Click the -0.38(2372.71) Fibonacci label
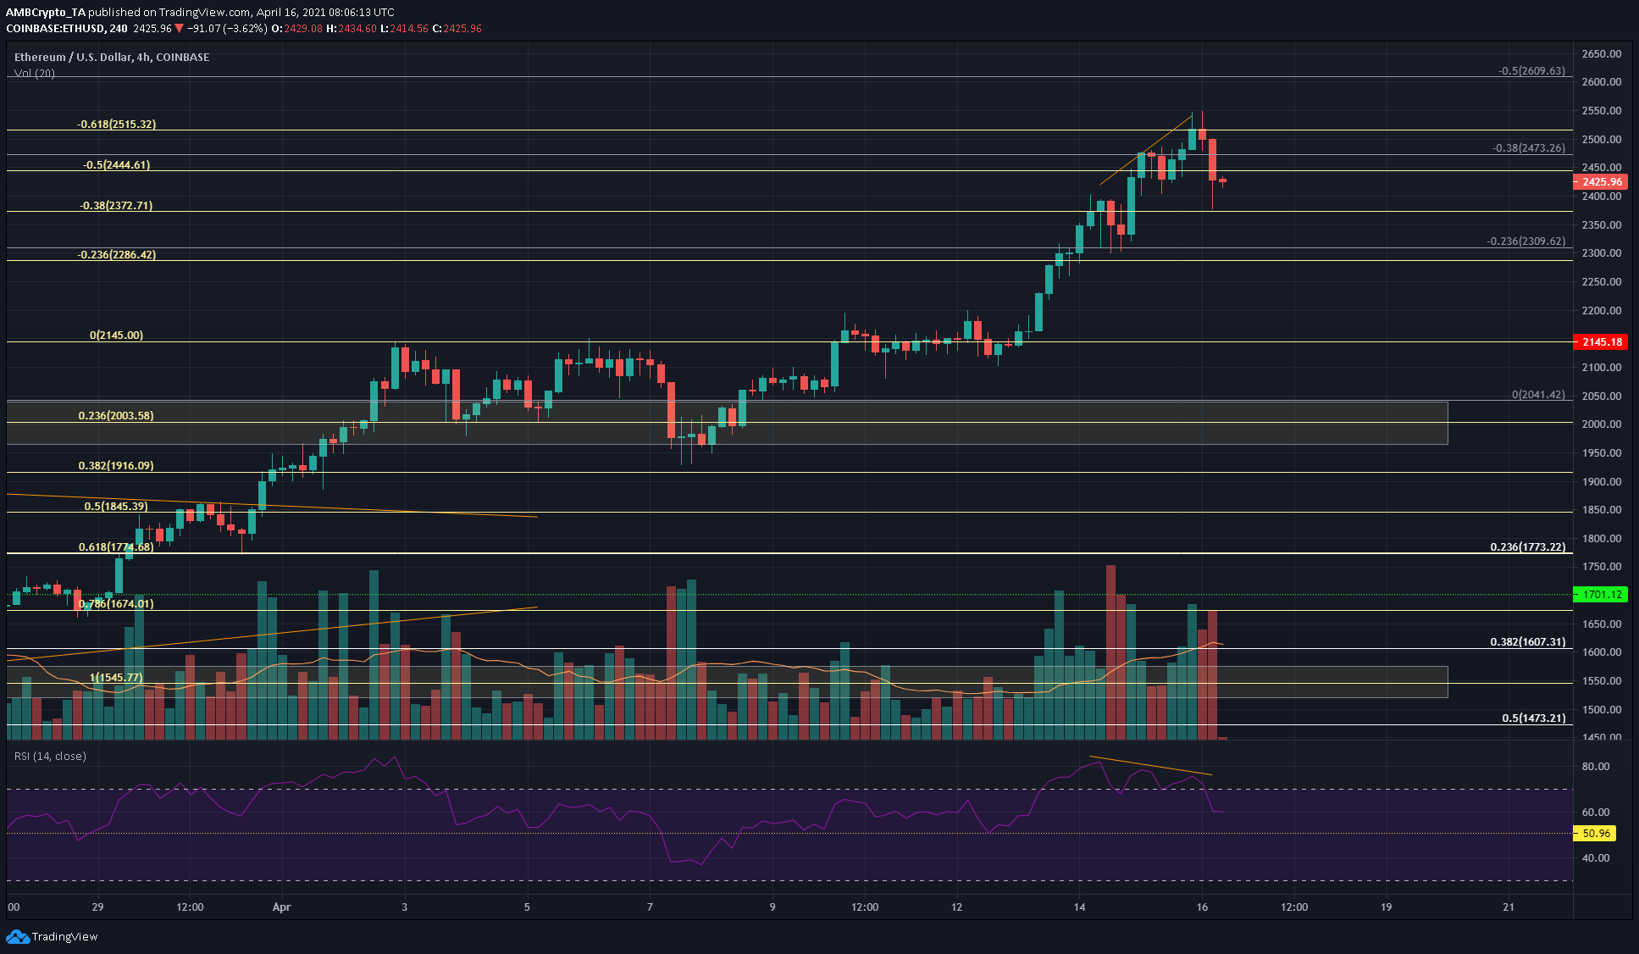This screenshot has width=1639, height=954. pyautogui.click(x=116, y=206)
